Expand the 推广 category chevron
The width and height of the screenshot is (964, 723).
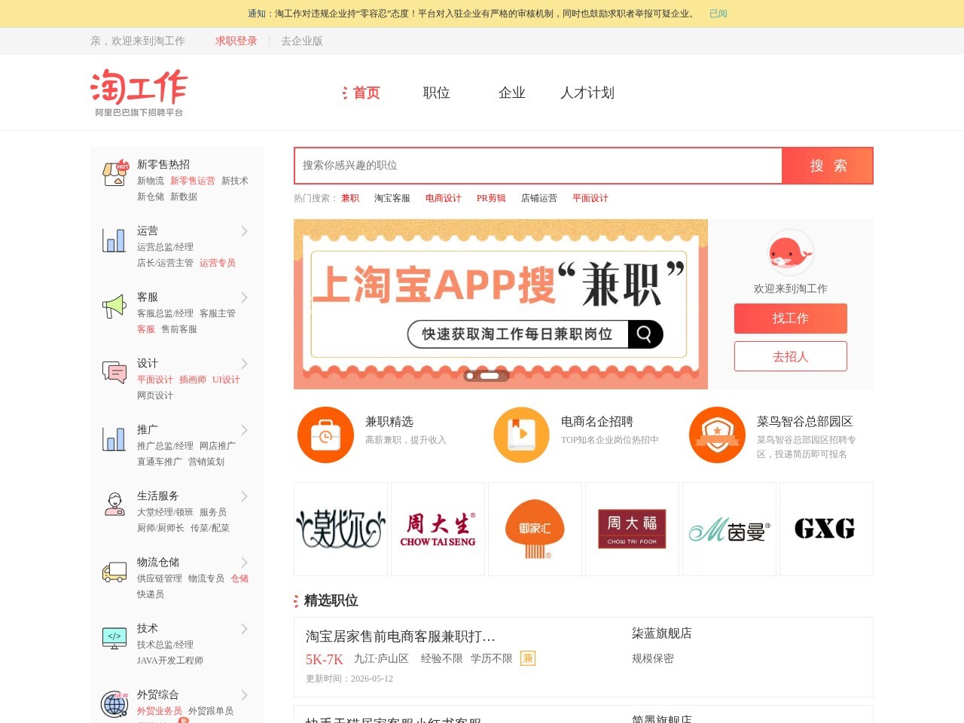click(x=245, y=430)
